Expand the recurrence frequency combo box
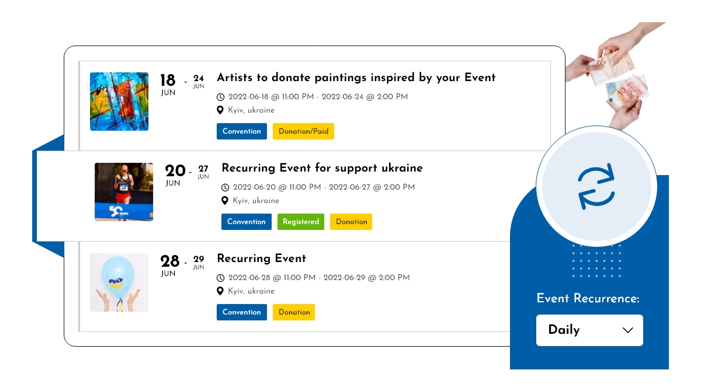The image size is (701, 391). click(x=589, y=330)
